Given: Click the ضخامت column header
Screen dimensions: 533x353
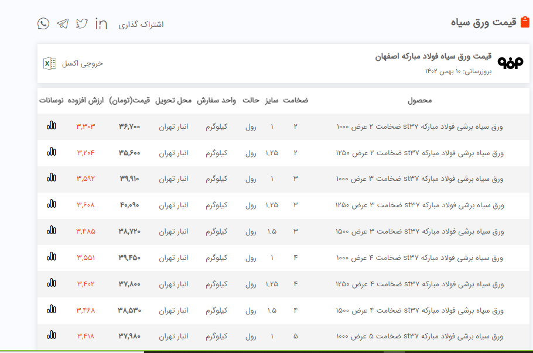Looking at the screenshot, I should point(296,100).
